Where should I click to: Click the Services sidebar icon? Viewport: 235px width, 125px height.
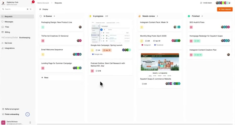pos(3,43)
